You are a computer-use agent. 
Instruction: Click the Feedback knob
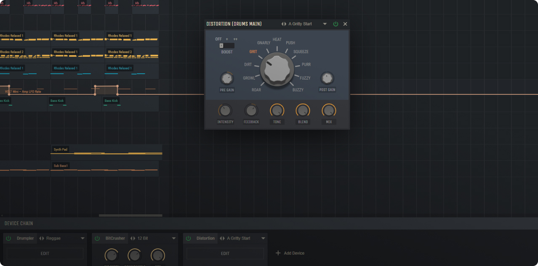pos(251,111)
